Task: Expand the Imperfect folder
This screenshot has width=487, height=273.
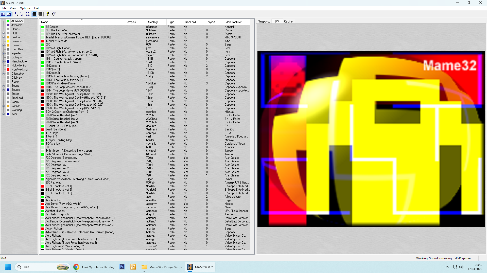Action: coord(3,53)
